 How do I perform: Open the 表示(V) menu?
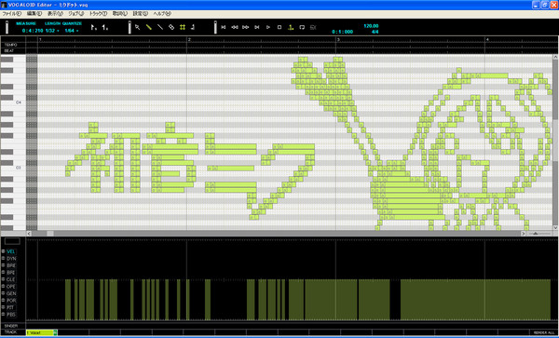point(55,14)
